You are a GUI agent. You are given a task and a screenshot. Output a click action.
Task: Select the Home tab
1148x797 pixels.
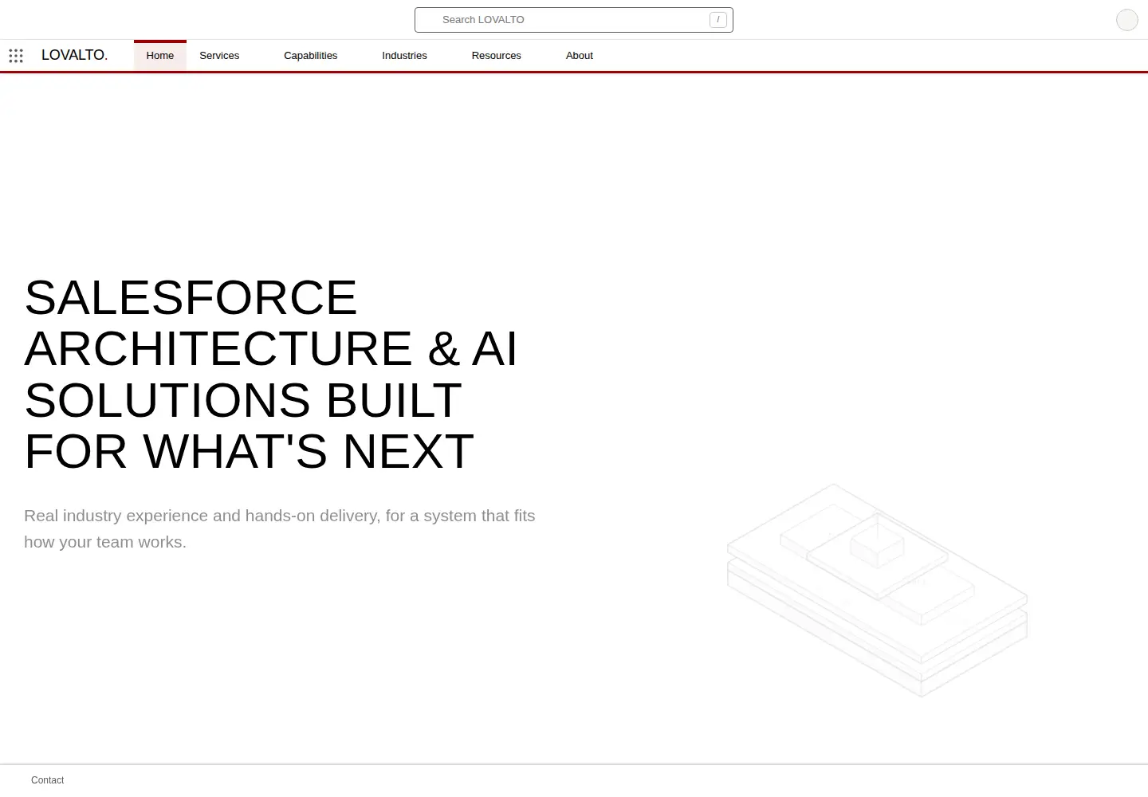pyautogui.click(x=159, y=56)
